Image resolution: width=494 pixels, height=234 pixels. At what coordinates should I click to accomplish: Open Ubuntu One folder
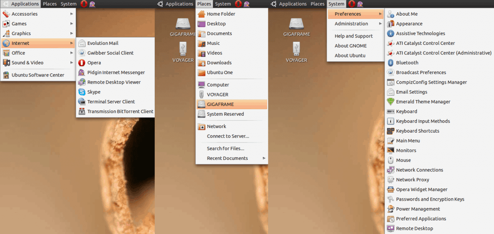[x=219, y=73]
